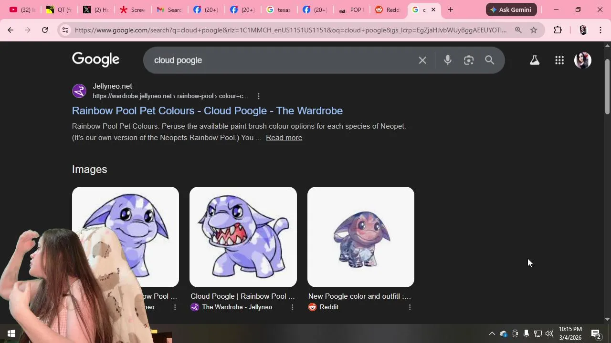Viewport: 611px width, 343px height.
Task: Open New Poogle color and outfit link
Action: point(359,296)
